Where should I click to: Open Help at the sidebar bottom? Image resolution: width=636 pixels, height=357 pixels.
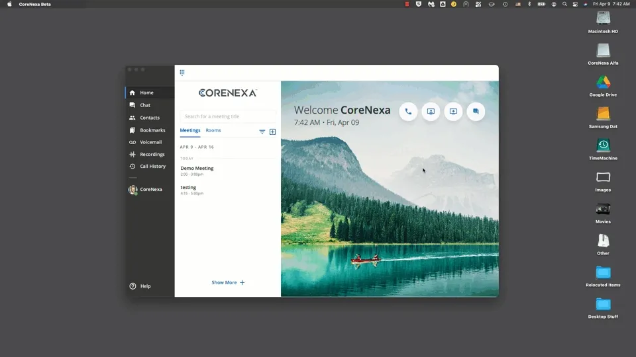click(144, 286)
